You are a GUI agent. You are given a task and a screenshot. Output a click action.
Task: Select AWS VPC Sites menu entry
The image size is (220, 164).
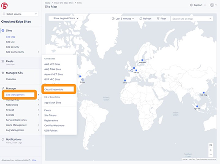pyautogui.click(x=52, y=64)
